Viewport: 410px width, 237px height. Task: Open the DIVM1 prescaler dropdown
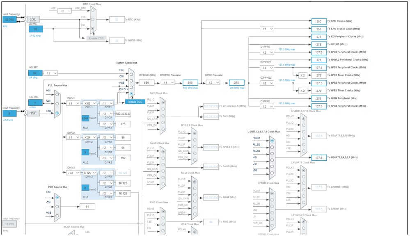coord(73,103)
